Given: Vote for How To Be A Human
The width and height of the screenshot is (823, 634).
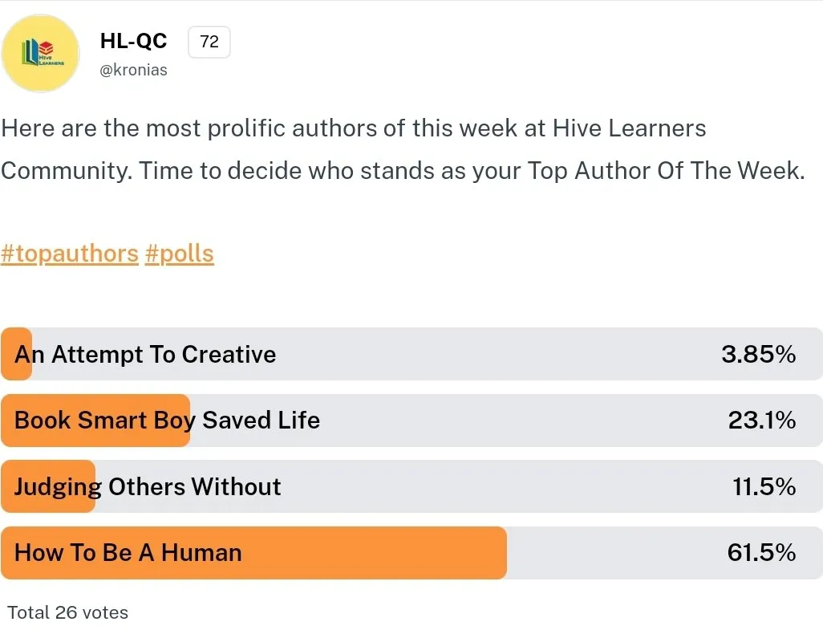Looking at the screenshot, I should [411, 553].
